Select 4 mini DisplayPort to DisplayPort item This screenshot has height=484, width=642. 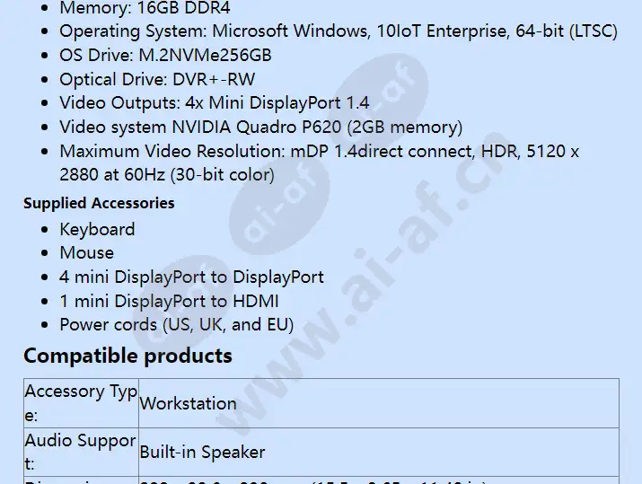(x=191, y=277)
